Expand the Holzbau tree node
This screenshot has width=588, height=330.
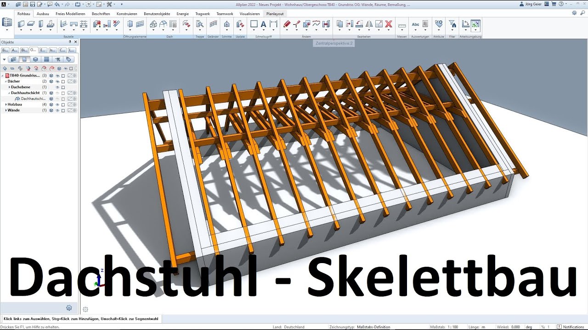point(6,104)
